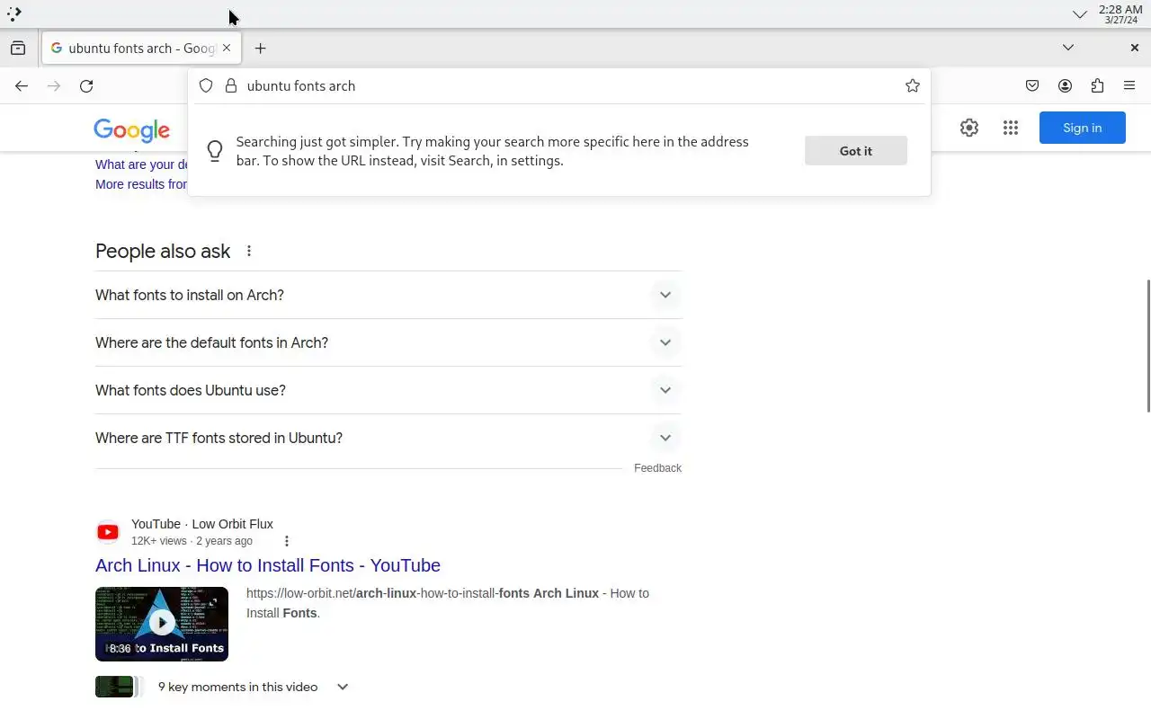Image resolution: width=1151 pixels, height=719 pixels.
Task: Play the Install Fonts video thumbnail
Action: point(162,624)
